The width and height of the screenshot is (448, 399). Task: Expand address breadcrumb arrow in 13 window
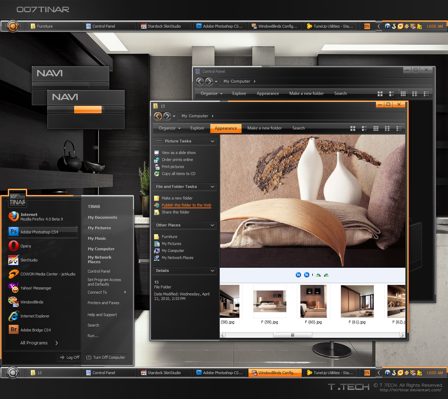coord(212,116)
